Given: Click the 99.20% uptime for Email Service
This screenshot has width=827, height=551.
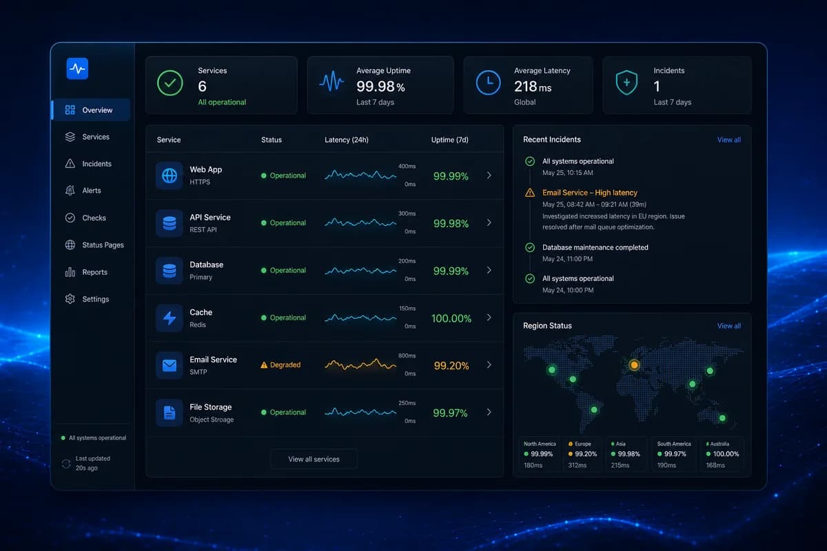Looking at the screenshot, I should pyautogui.click(x=451, y=366).
